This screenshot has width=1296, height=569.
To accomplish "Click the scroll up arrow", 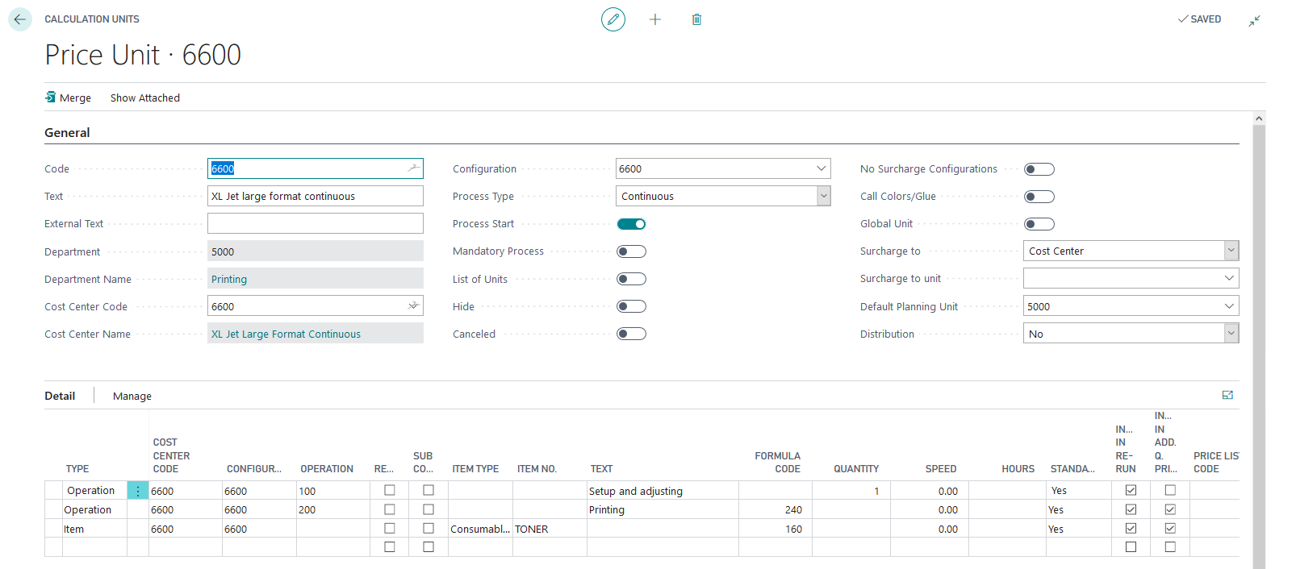I will click(1259, 118).
